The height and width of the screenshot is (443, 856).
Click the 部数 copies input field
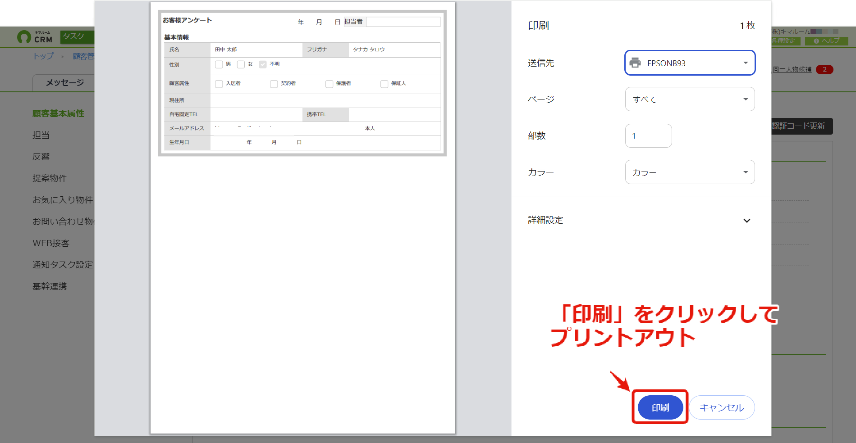tap(648, 136)
